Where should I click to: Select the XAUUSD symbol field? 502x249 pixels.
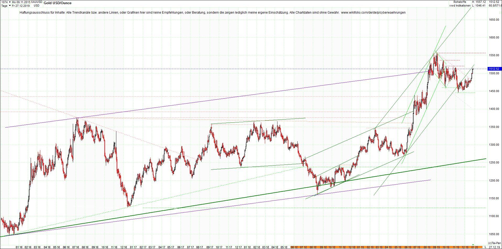[36, 2]
